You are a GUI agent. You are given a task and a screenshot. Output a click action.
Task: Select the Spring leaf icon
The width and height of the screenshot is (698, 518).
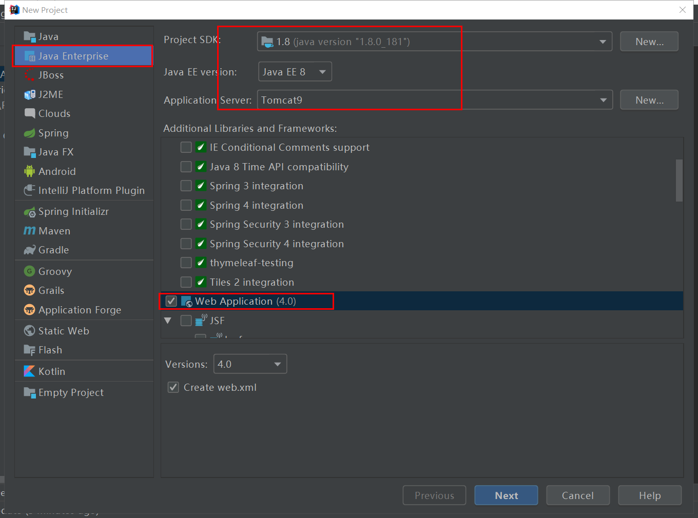30,133
